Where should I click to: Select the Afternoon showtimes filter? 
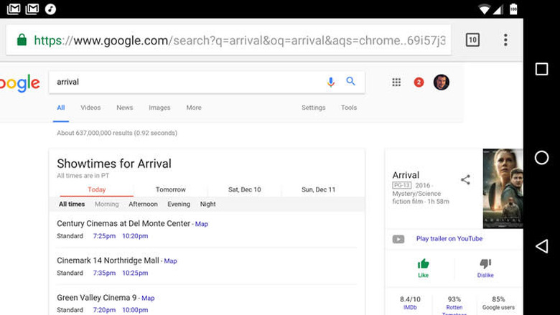[143, 204]
